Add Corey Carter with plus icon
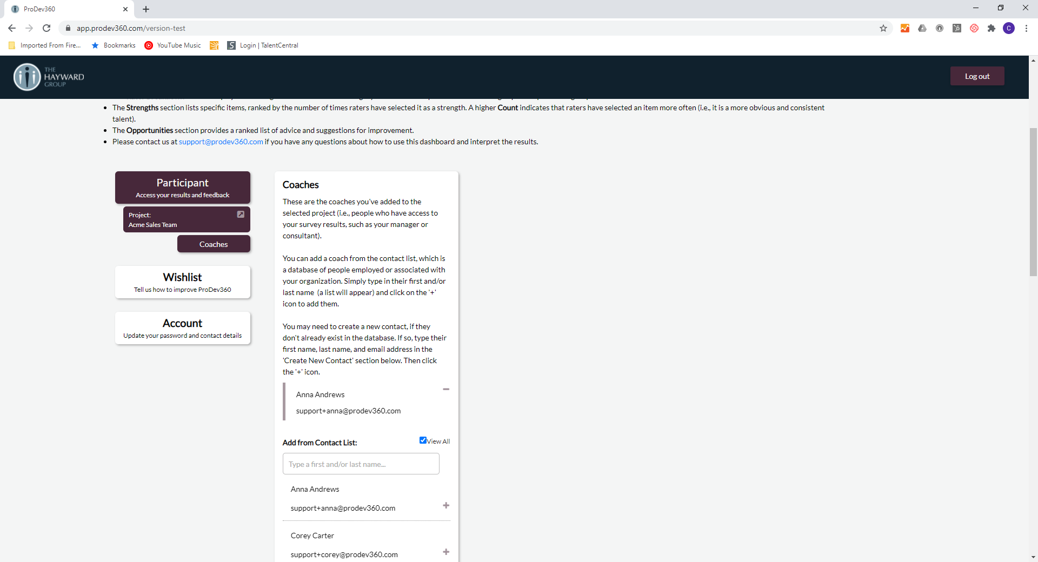Viewport: 1038px width, 562px height. [x=446, y=552]
